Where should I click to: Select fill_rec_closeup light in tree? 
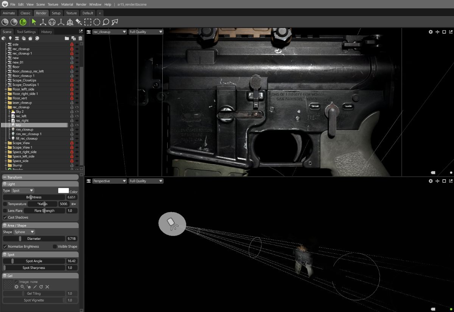[x=26, y=138]
